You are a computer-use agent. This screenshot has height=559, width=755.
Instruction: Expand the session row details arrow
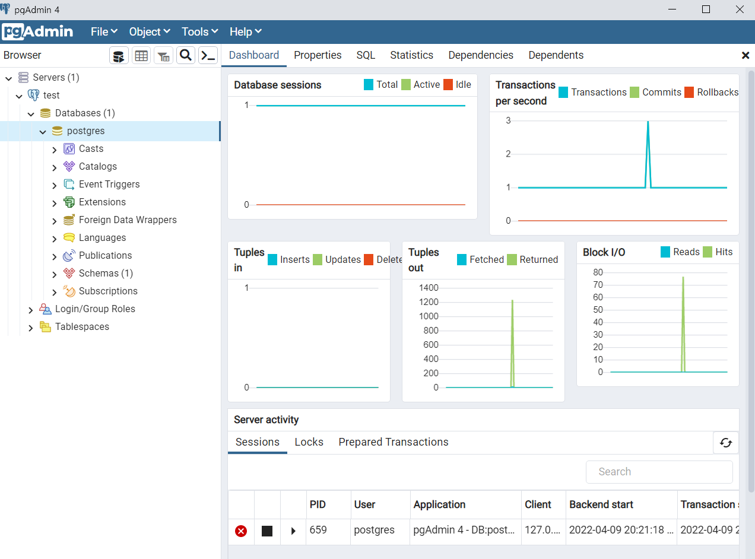click(293, 531)
